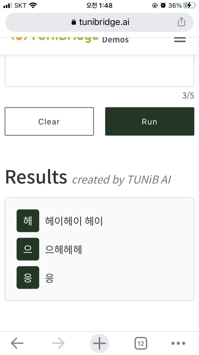Image resolution: width=199 pixels, height=355 pixels.
Task: Tap the 헤 letter badge
Action: [x=28, y=221]
